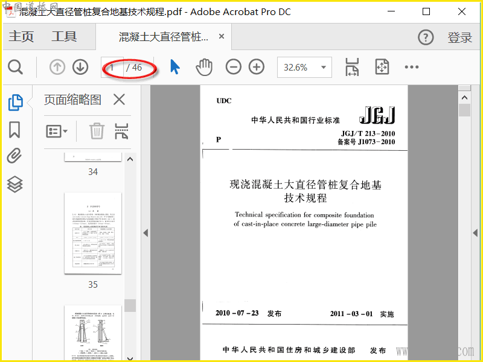483x362 pixels.
Task: Go to previous page arrow
Action: [57, 67]
